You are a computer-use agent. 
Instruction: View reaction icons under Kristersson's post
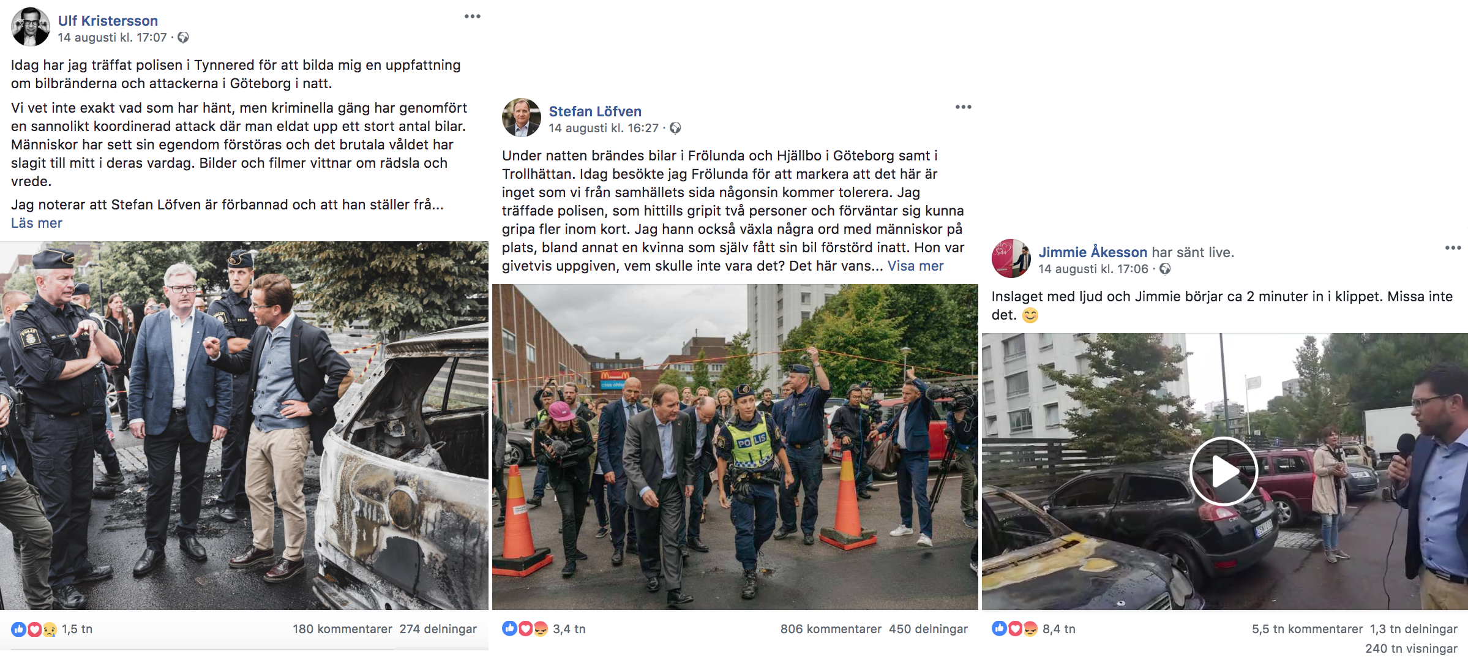click(34, 629)
